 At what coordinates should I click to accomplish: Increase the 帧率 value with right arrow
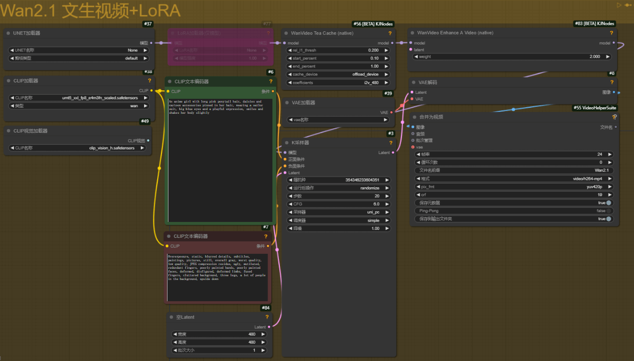click(610, 154)
